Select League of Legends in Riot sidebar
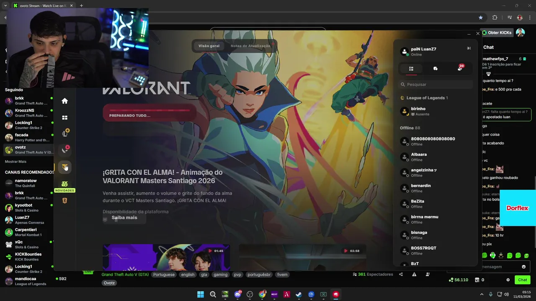 pyautogui.click(x=65, y=134)
